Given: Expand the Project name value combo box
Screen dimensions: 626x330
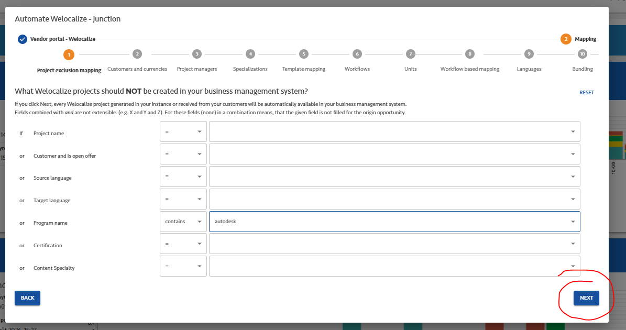Looking at the screenshot, I should (x=394, y=131).
